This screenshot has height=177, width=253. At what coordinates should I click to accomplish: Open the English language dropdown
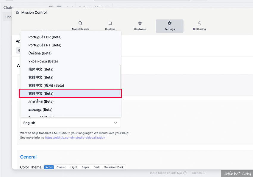click(x=70, y=123)
